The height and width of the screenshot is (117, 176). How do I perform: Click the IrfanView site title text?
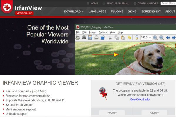(28, 8)
